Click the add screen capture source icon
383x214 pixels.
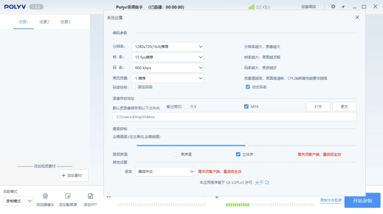pyautogui.click(x=68, y=196)
